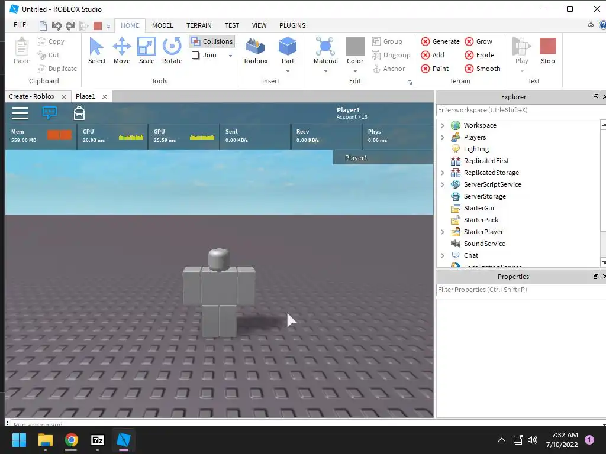The image size is (606, 454).
Task: Click the terrain Grow tool
Action: (x=478, y=41)
